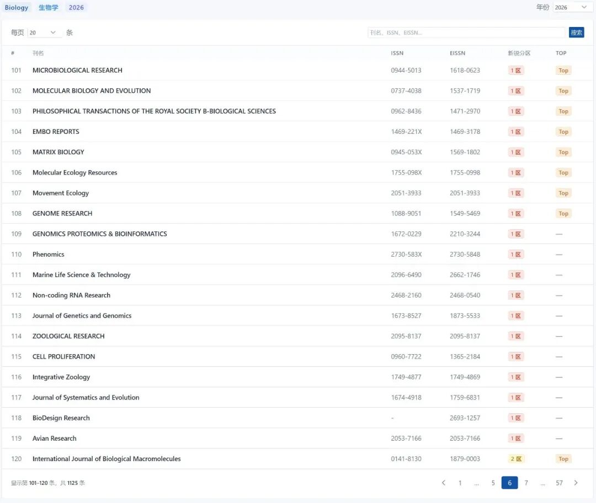Click the journal search input field
This screenshot has width=596, height=503.
point(466,33)
